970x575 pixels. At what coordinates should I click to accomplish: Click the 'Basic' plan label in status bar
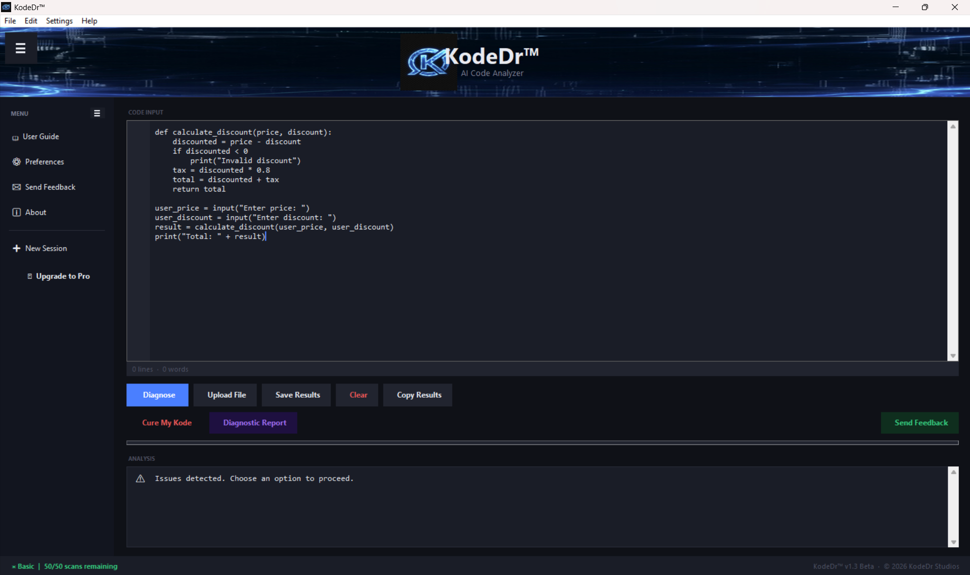(x=26, y=566)
